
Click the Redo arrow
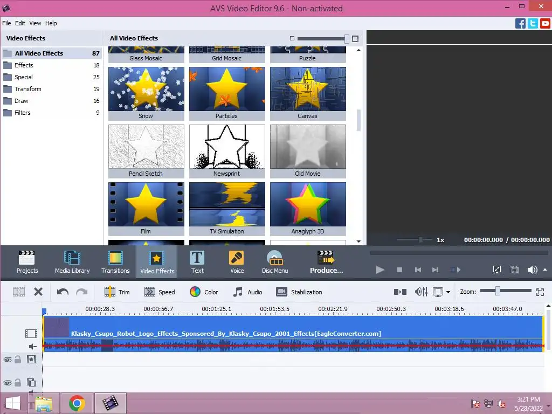pyautogui.click(x=82, y=292)
